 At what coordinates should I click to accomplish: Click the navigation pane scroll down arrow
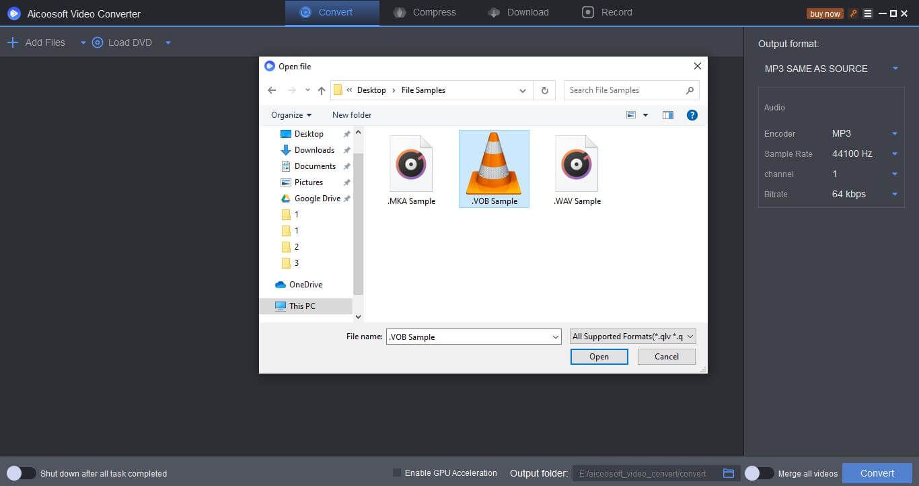tap(358, 316)
